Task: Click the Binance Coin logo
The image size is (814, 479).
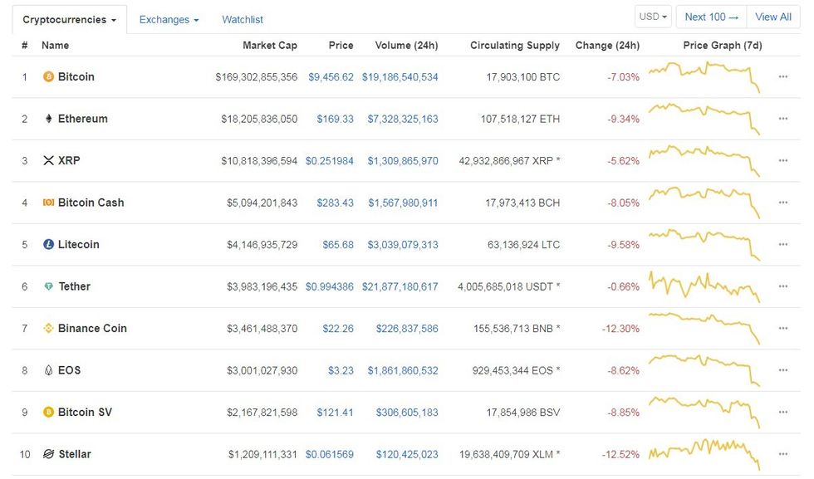Action: 48,328
